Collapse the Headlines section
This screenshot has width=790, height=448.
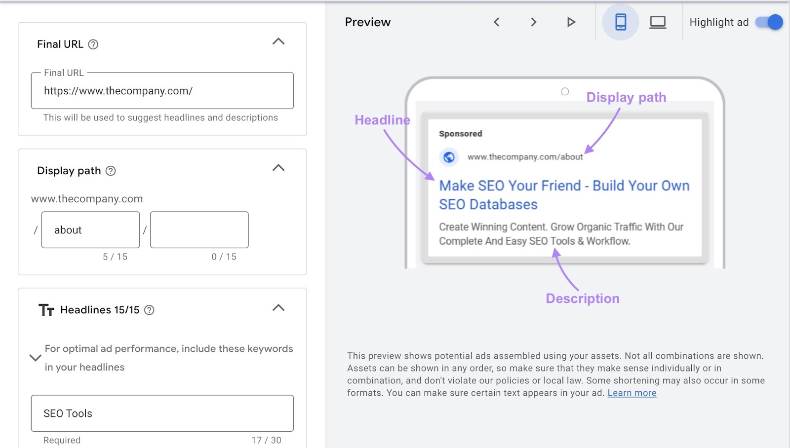coord(279,308)
